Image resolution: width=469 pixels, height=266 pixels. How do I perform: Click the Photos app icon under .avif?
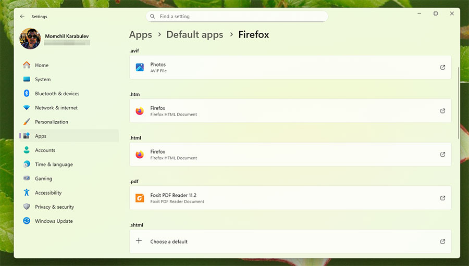tap(140, 67)
